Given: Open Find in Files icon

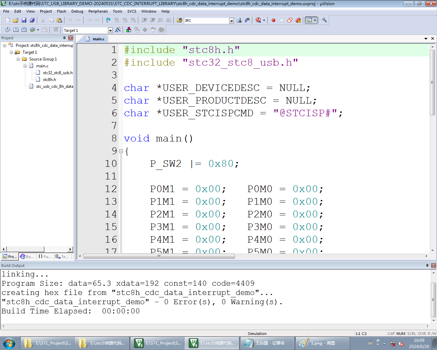Looking at the screenshot, I should coord(179,21).
